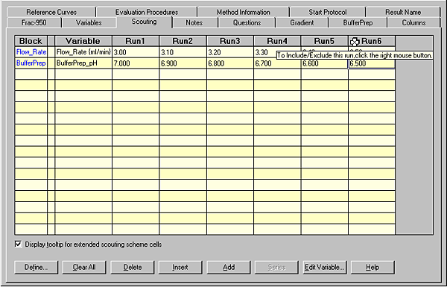Viewport: 447px width, 287px height.
Task: Open the Variables tab
Action: click(89, 23)
